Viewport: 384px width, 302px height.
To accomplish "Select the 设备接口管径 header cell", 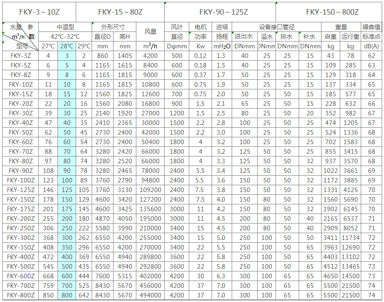I will coord(276,27).
